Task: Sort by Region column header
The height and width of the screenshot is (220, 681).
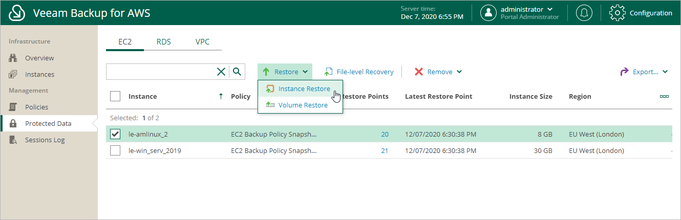Action: pyautogui.click(x=580, y=96)
